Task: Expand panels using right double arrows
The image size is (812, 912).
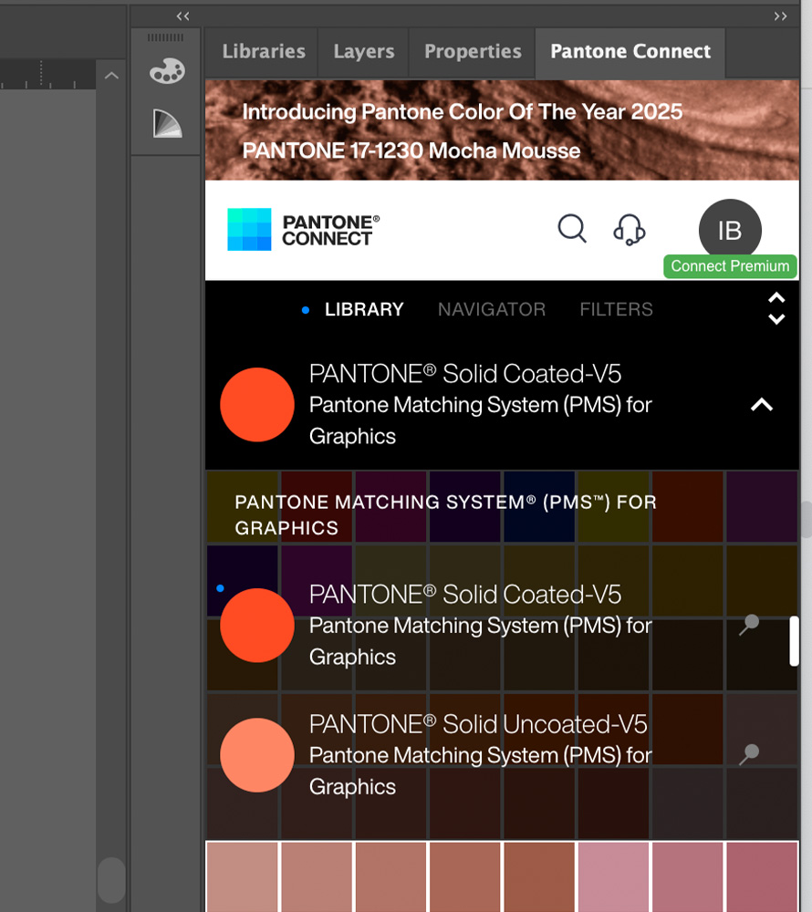Action: 781,16
